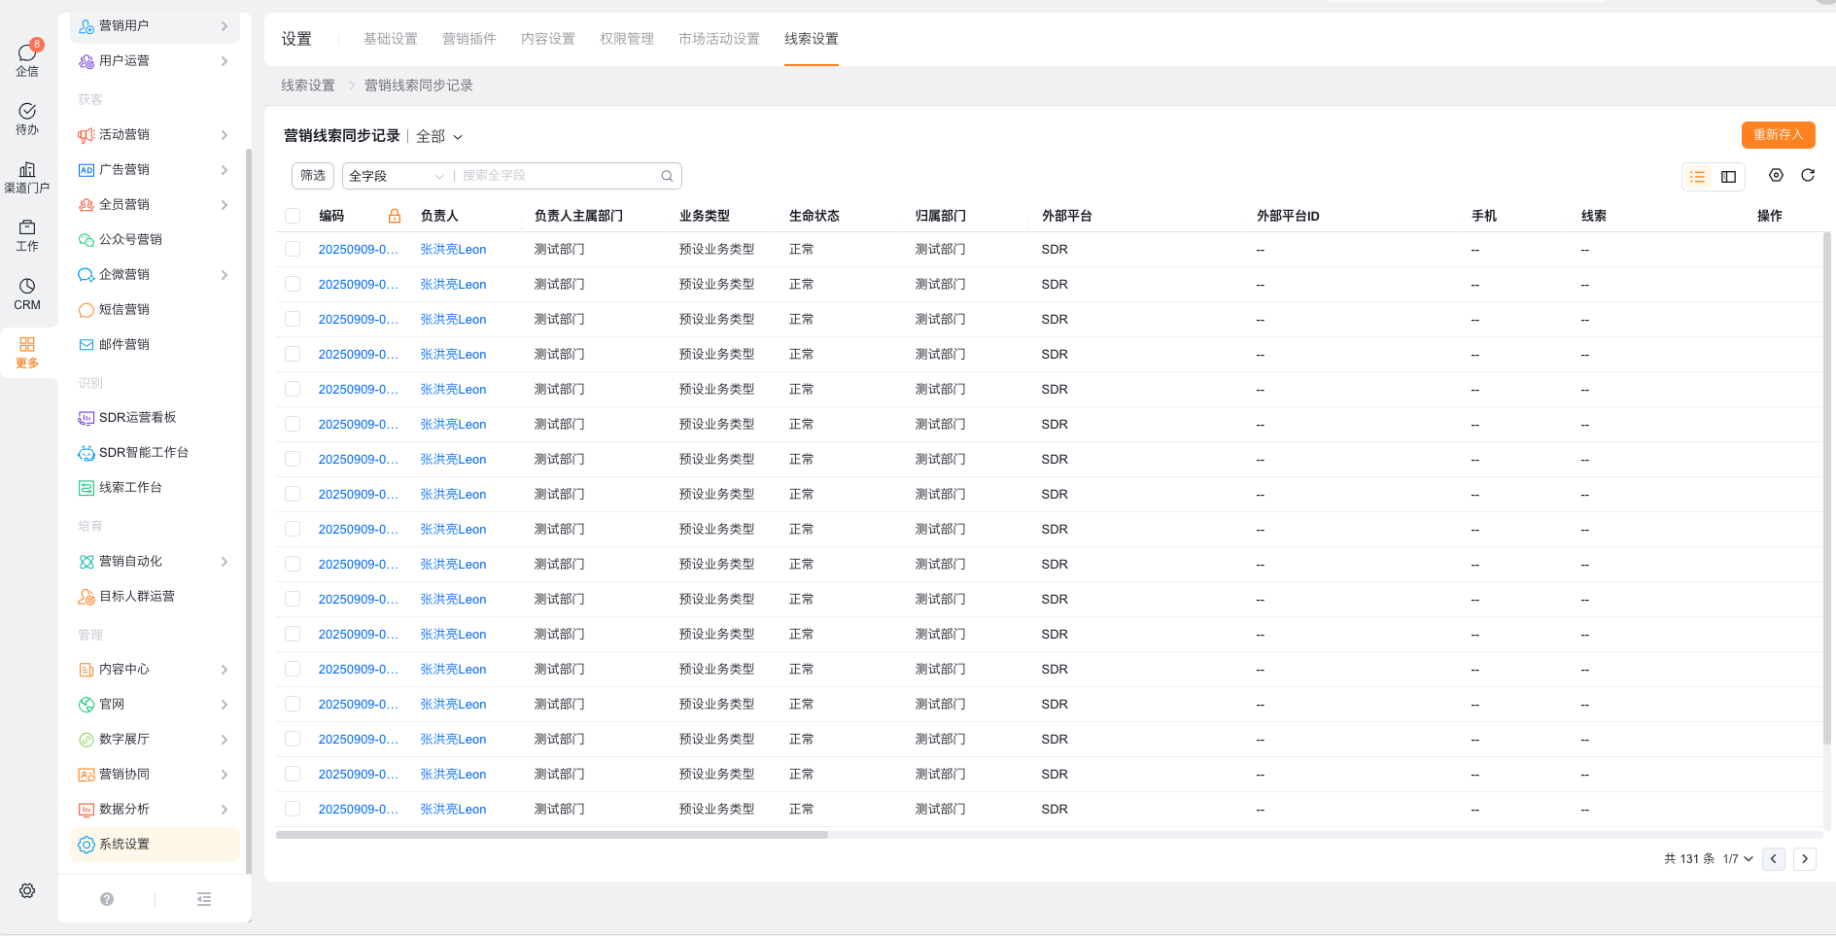Click the refresh icon above table
This screenshot has width=1836, height=936.
click(1808, 176)
